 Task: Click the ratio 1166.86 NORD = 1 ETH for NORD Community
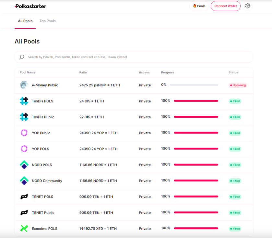98,181
